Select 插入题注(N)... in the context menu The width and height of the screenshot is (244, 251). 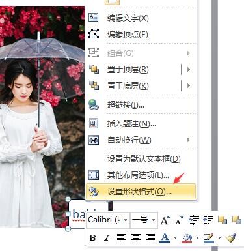[141, 124]
